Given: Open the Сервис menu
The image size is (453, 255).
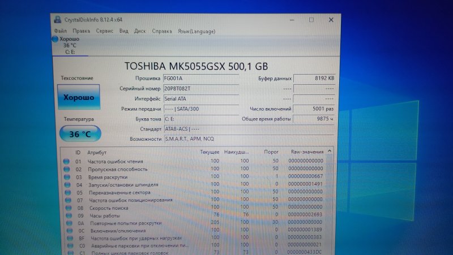Looking at the screenshot, I should (105, 31).
